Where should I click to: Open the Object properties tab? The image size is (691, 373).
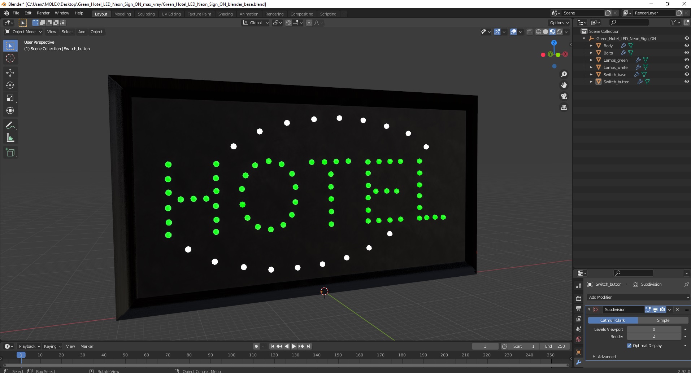click(579, 352)
